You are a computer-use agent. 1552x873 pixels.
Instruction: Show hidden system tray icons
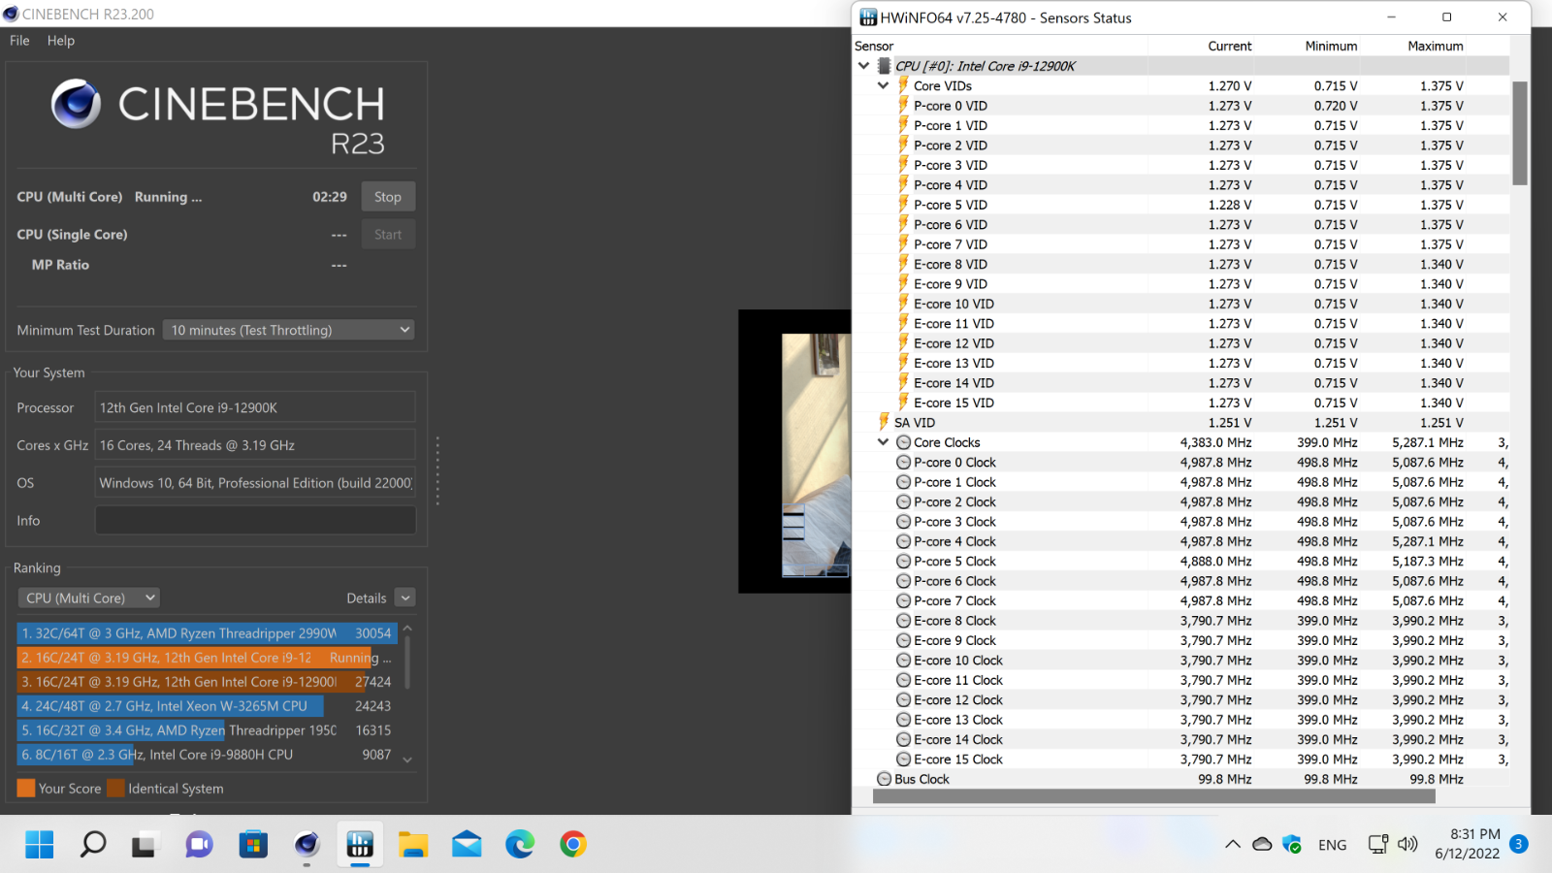pyautogui.click(x=1233, y=845)
